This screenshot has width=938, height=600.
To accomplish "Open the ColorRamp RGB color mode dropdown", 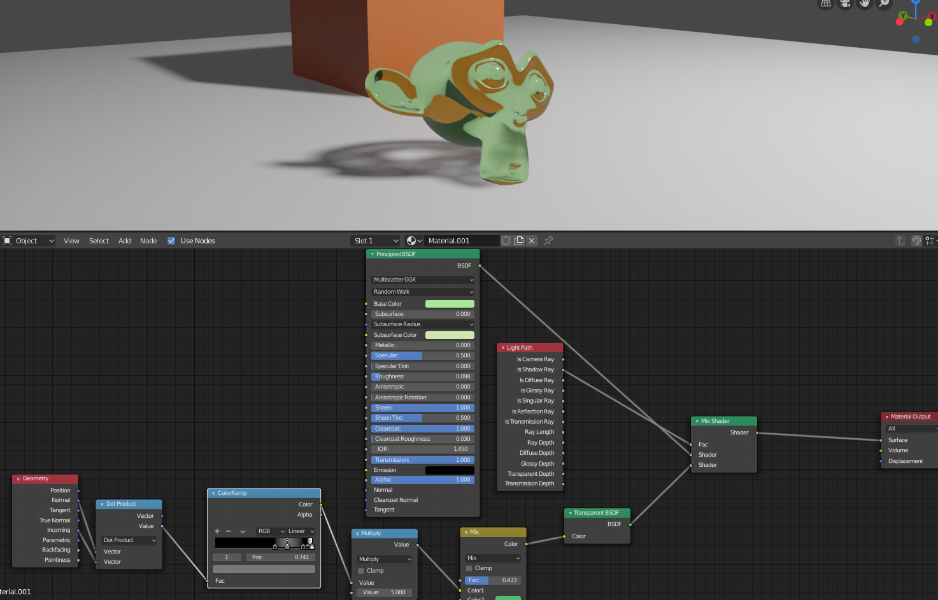I will click(x=271, y=531).
